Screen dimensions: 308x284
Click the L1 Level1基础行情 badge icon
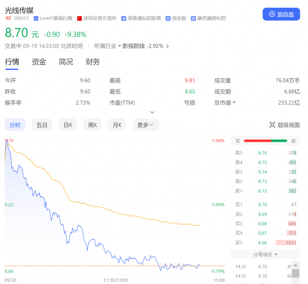coord(36,19)
